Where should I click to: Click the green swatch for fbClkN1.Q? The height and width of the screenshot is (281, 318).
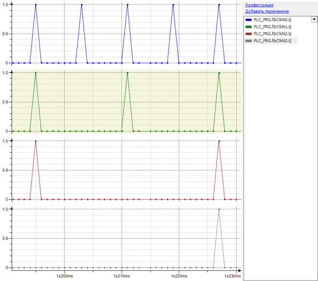click(248, 27)
